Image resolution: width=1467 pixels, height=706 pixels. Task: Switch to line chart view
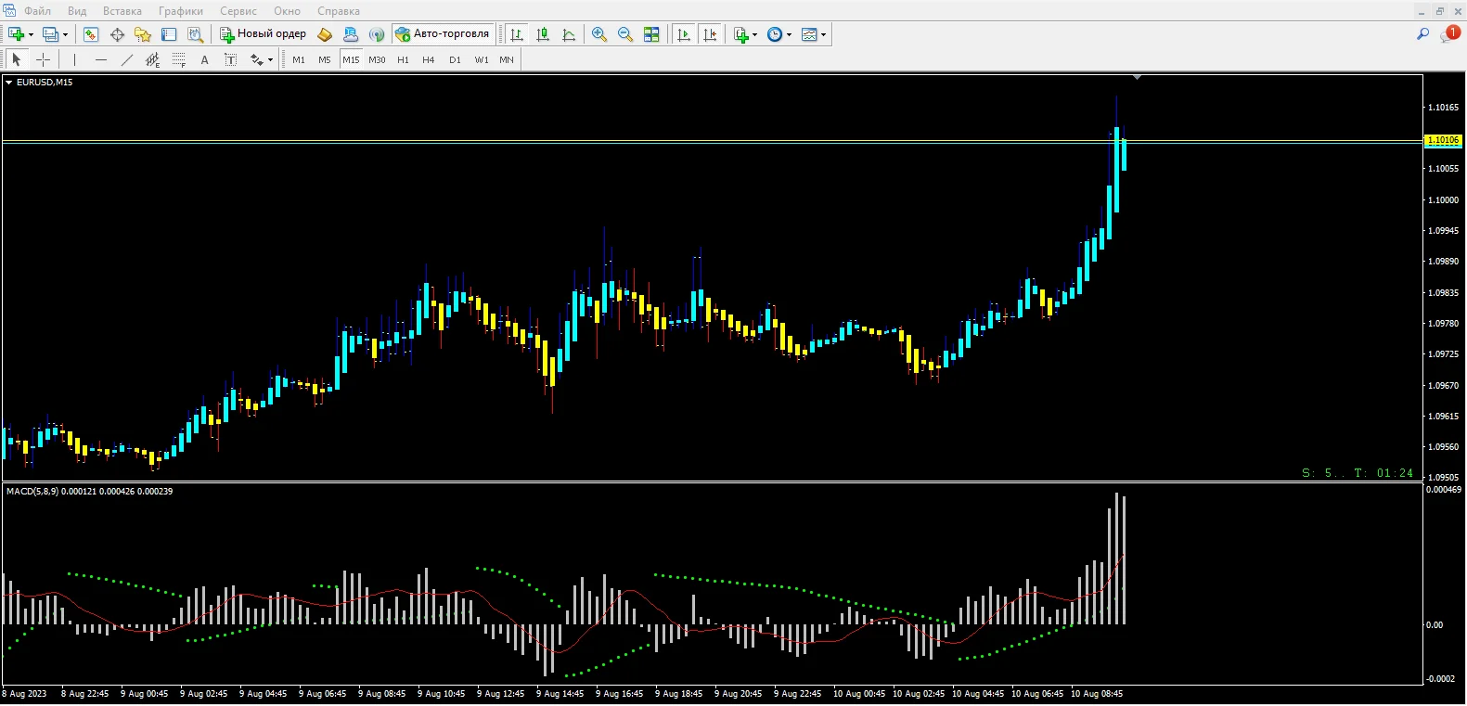pos(569,34)
